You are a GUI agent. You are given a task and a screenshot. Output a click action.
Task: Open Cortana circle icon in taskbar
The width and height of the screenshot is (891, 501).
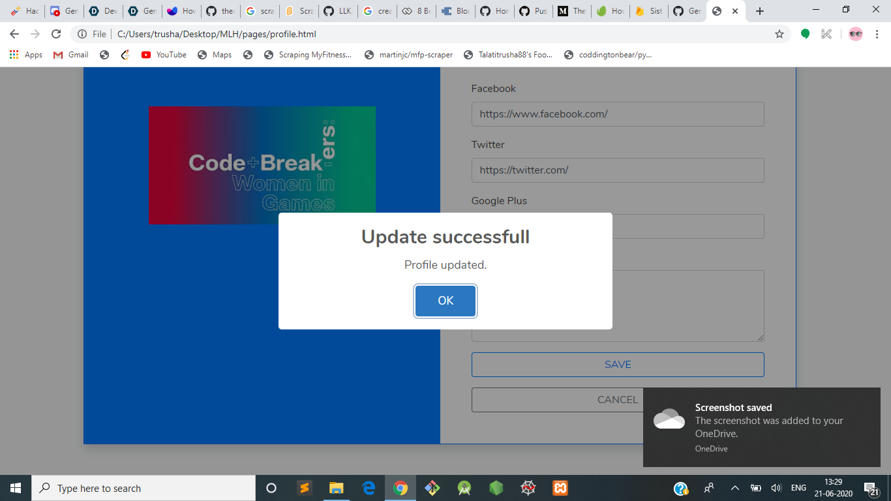pyautogui.click(x=271, y=488)
